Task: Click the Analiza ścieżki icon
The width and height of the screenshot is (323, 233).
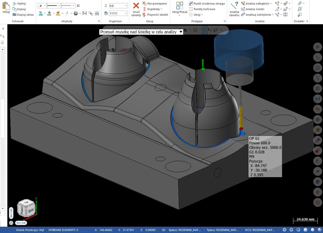Action: coord(243,9)
